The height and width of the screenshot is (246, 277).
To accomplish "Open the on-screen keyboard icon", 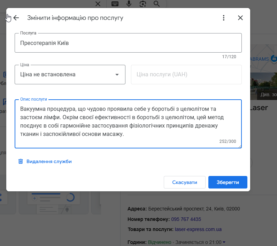I will (x=115, y=4).
